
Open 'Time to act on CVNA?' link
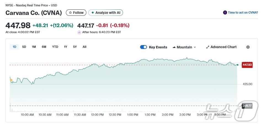tap(243, 13)
